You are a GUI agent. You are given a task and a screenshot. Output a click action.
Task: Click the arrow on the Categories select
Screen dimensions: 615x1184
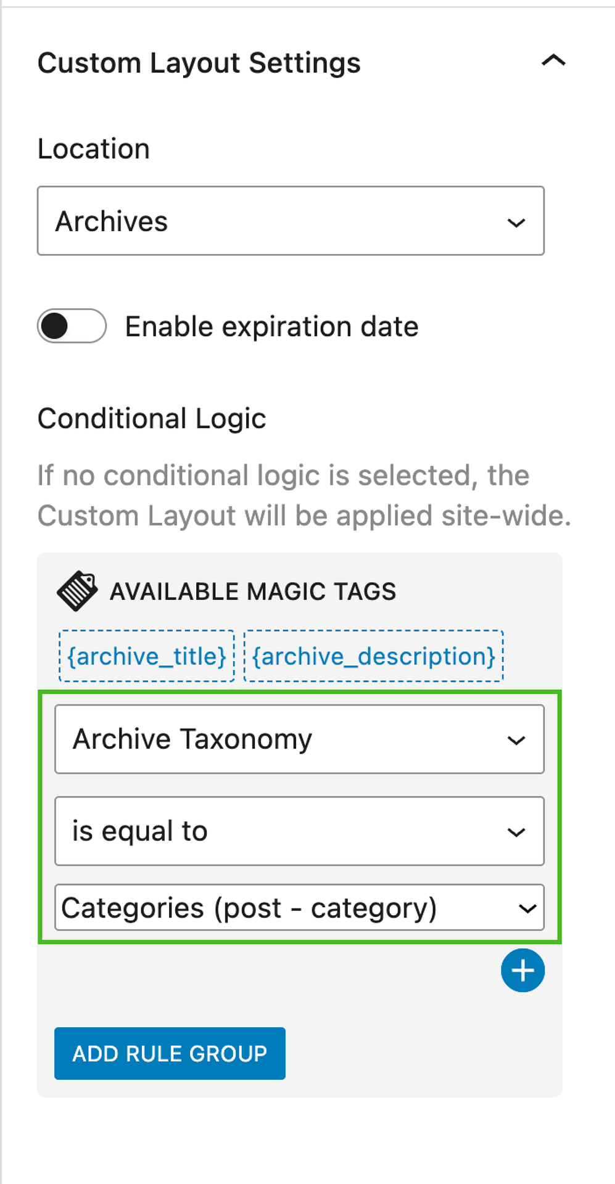527,908
